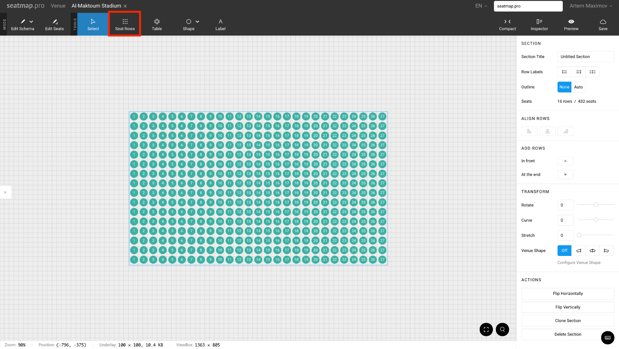The width and height of the screenshot is (619, 349).
Task: Activate the Label tool
Action: click(220, 24)
